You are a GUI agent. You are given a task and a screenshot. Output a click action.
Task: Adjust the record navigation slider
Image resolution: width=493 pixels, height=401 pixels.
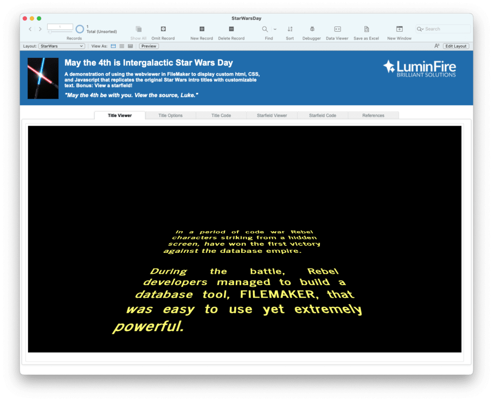pos(60,31)
